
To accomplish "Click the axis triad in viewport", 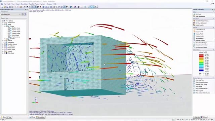I will [x=35, y=100].
